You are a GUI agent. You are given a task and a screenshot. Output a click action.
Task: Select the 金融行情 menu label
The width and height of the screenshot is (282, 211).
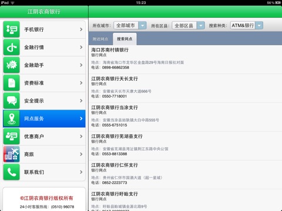(x=34, y=47)
